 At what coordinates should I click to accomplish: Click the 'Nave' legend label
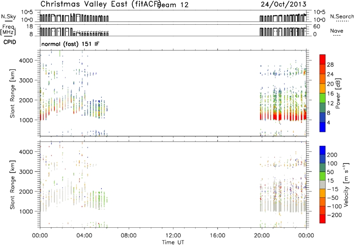click(337, 31)
